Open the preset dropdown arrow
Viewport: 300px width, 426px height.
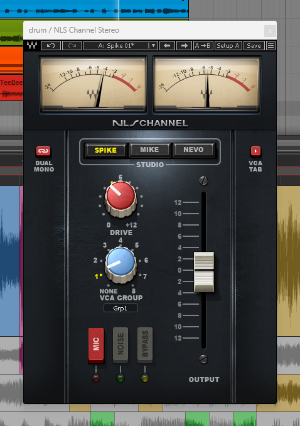[153, 45]
